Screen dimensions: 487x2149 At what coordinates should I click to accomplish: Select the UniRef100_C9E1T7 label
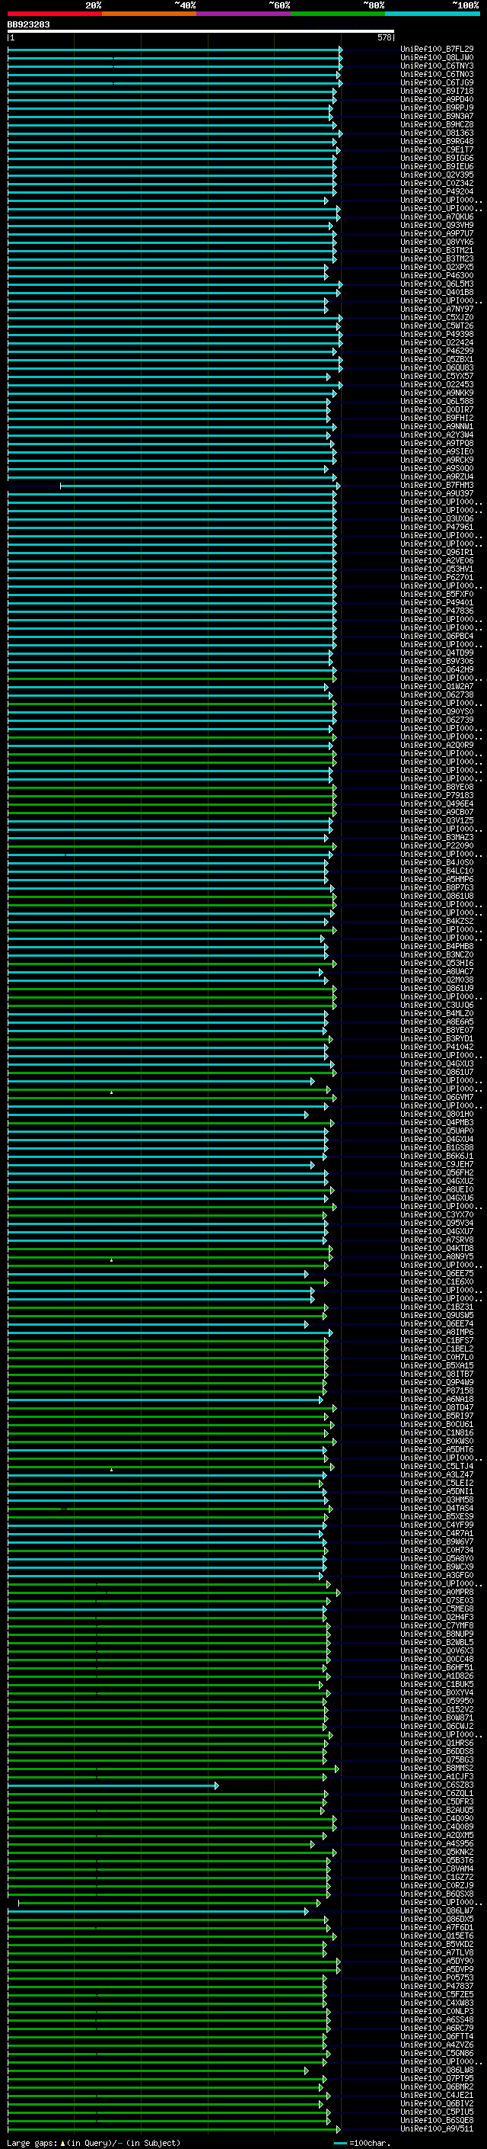click(437, 149)
